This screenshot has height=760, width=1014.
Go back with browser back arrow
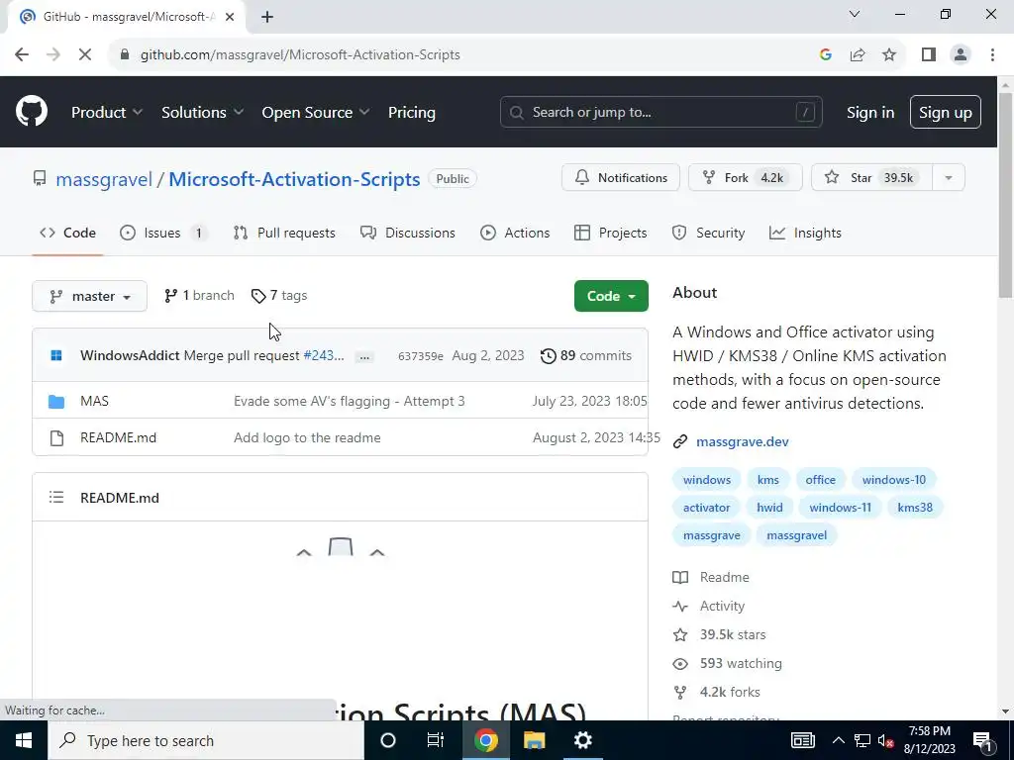22,55
